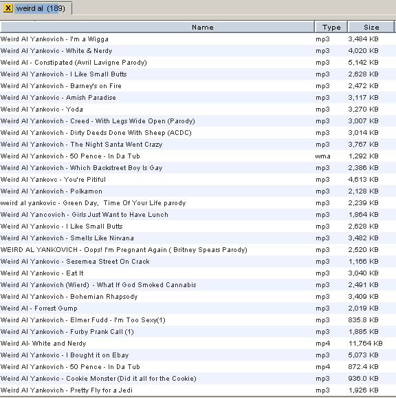Select Smells Like Nirvana result
This screenshot has height=398, width=396.
(198, 238)
